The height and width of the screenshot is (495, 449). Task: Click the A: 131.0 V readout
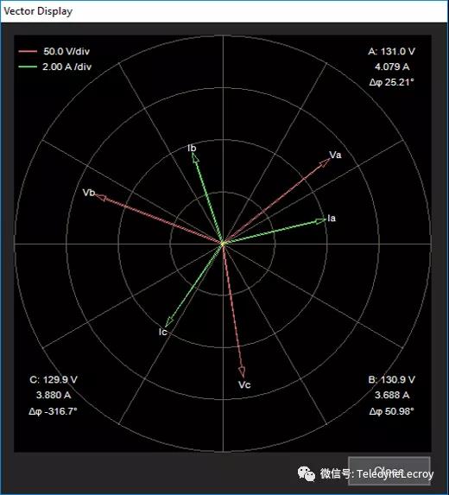click(391, 51)
